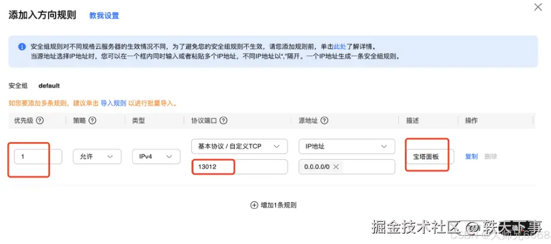Open the IP地址 source type dropdown
The image size is (551, 244).
(x=346, y=147)
